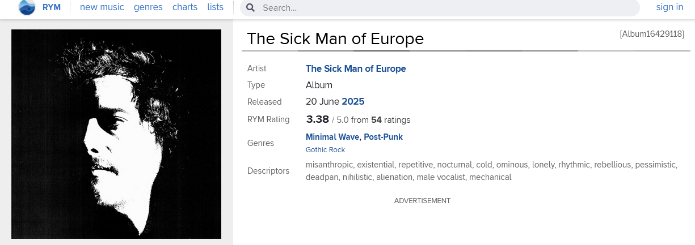
Task: Visit the Gothic Rock secondary genre
Action: click(x=325, y=150)
